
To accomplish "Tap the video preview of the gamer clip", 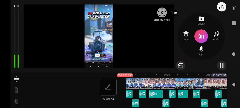I will point(99,36).
